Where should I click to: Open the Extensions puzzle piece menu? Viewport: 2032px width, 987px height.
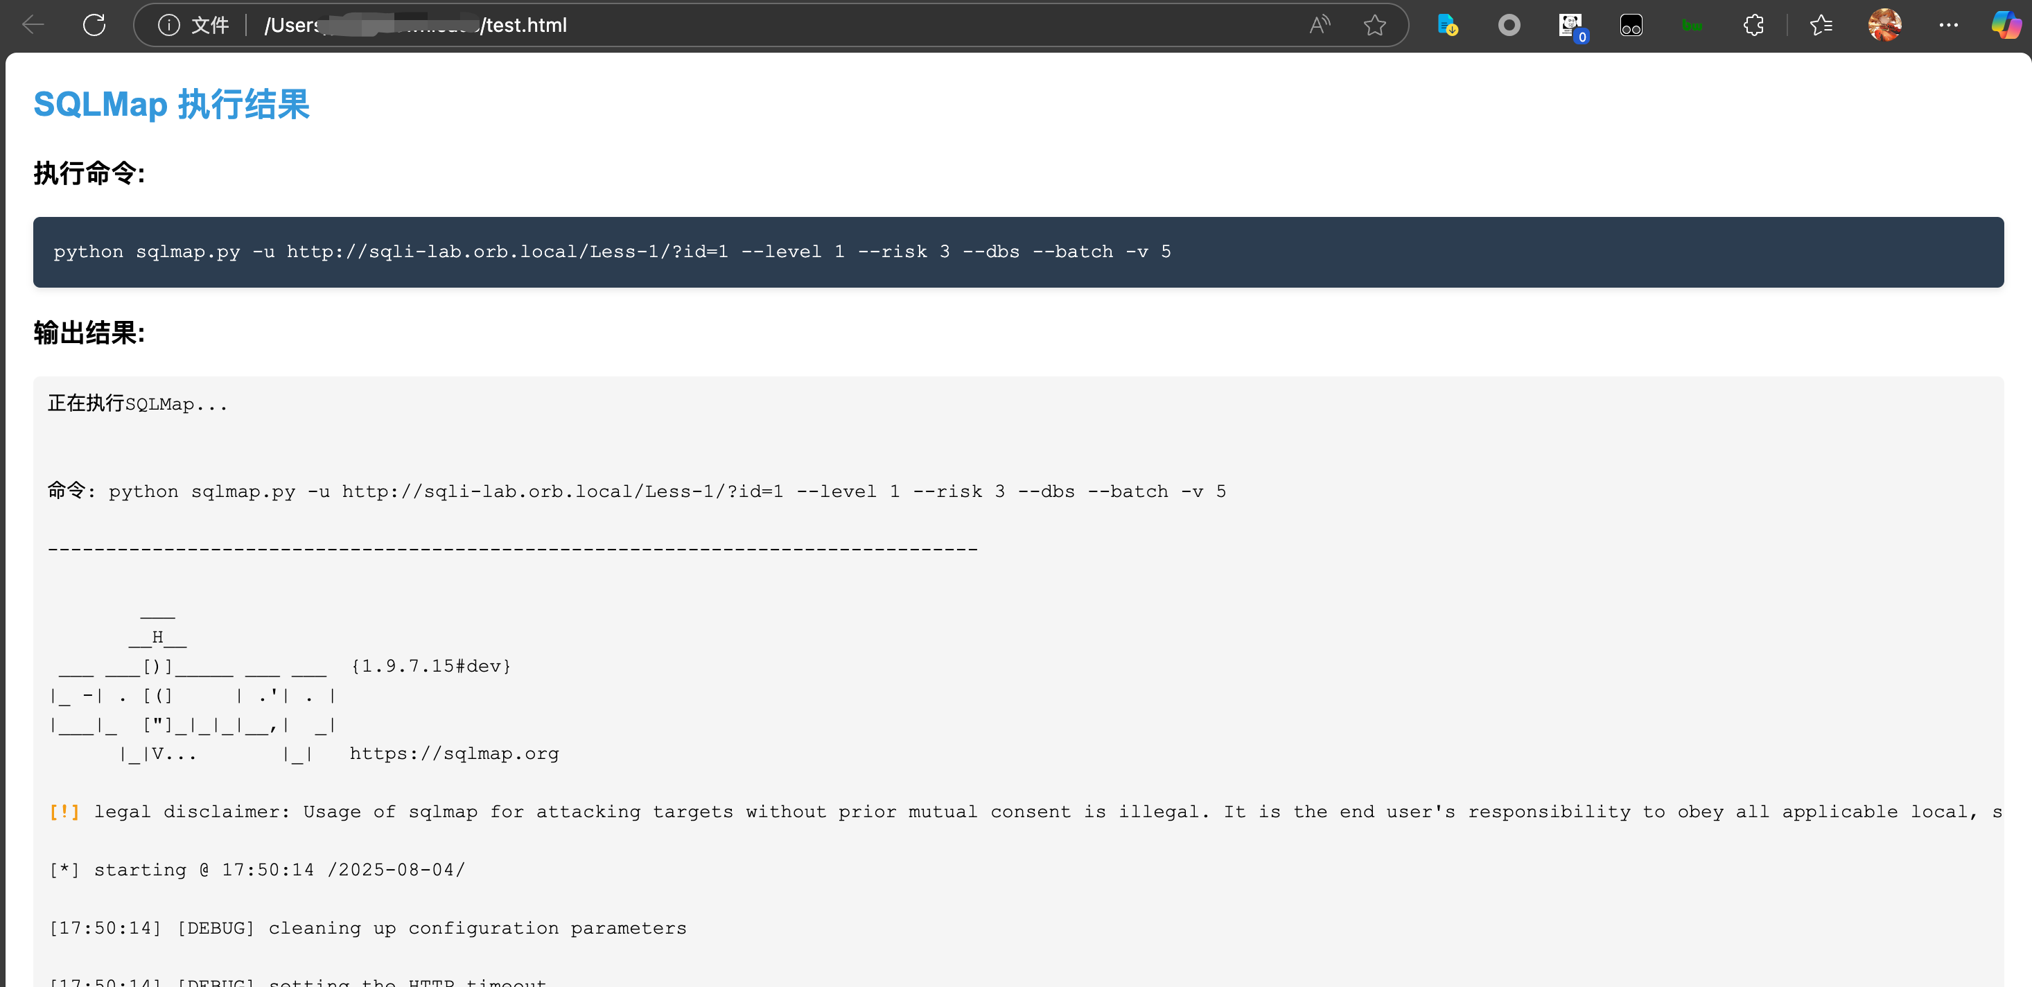1753,25
